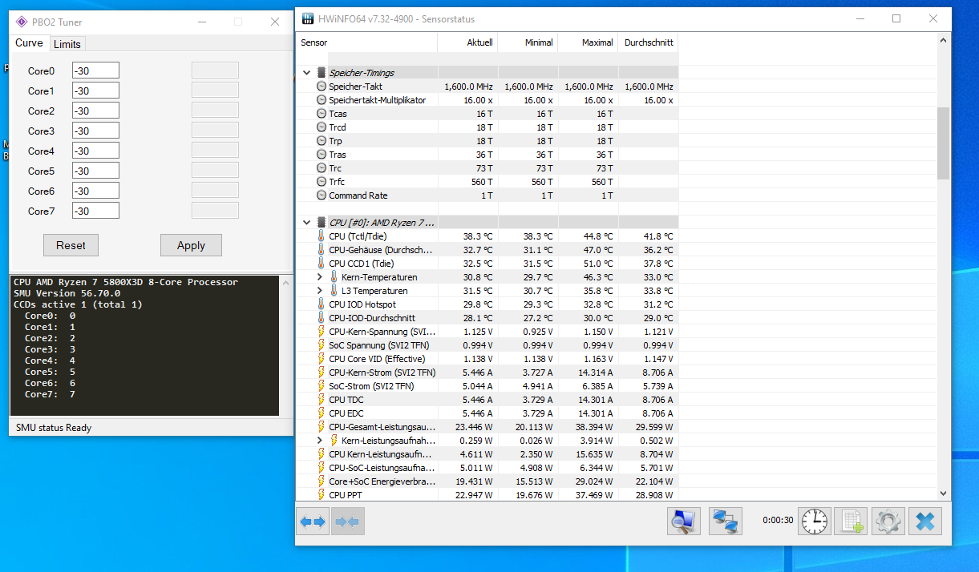The width and height of the screenshot is (979, 572).
Task: Click lightning icon of SoC Spannung row
Action: pyautogui.click(x=322, y=345)
